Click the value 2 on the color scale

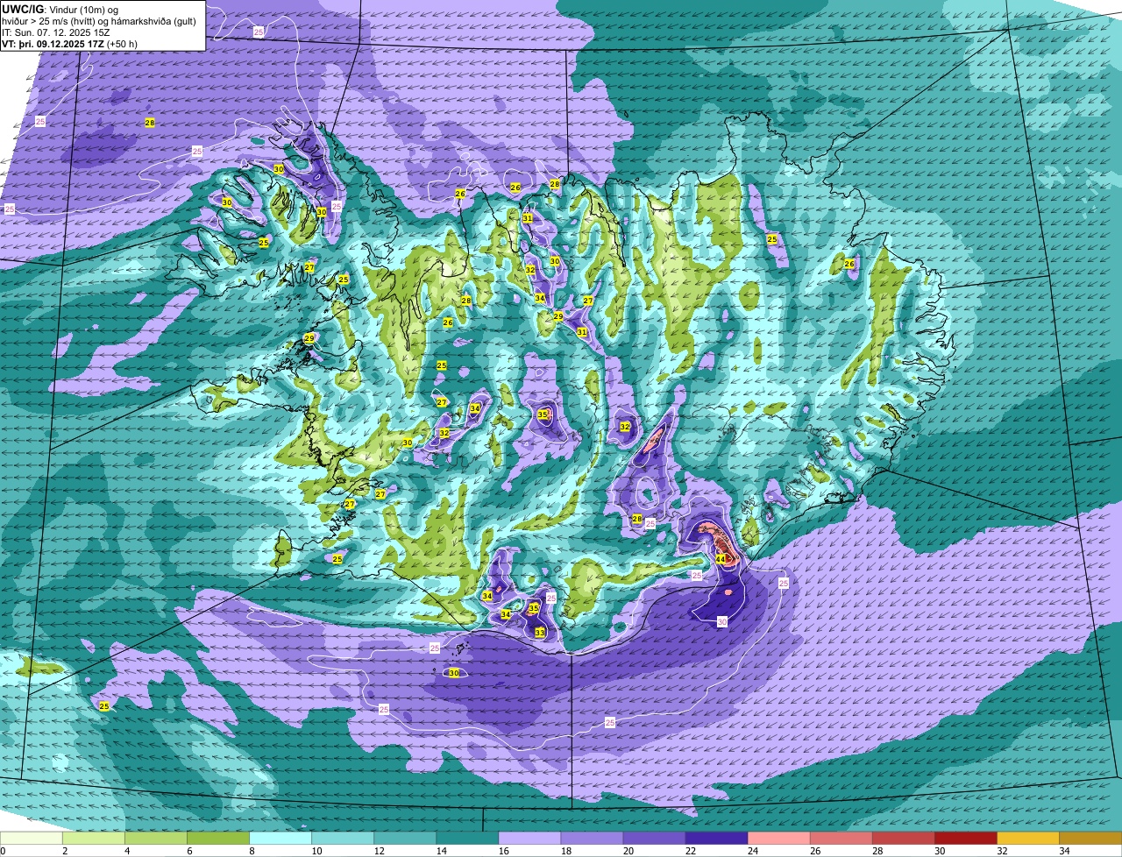pyautogui.click(x=65, y=851)
